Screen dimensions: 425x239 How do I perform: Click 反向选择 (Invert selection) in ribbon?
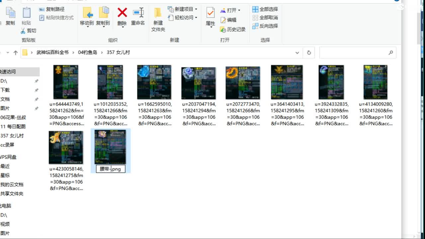(265, 26)
